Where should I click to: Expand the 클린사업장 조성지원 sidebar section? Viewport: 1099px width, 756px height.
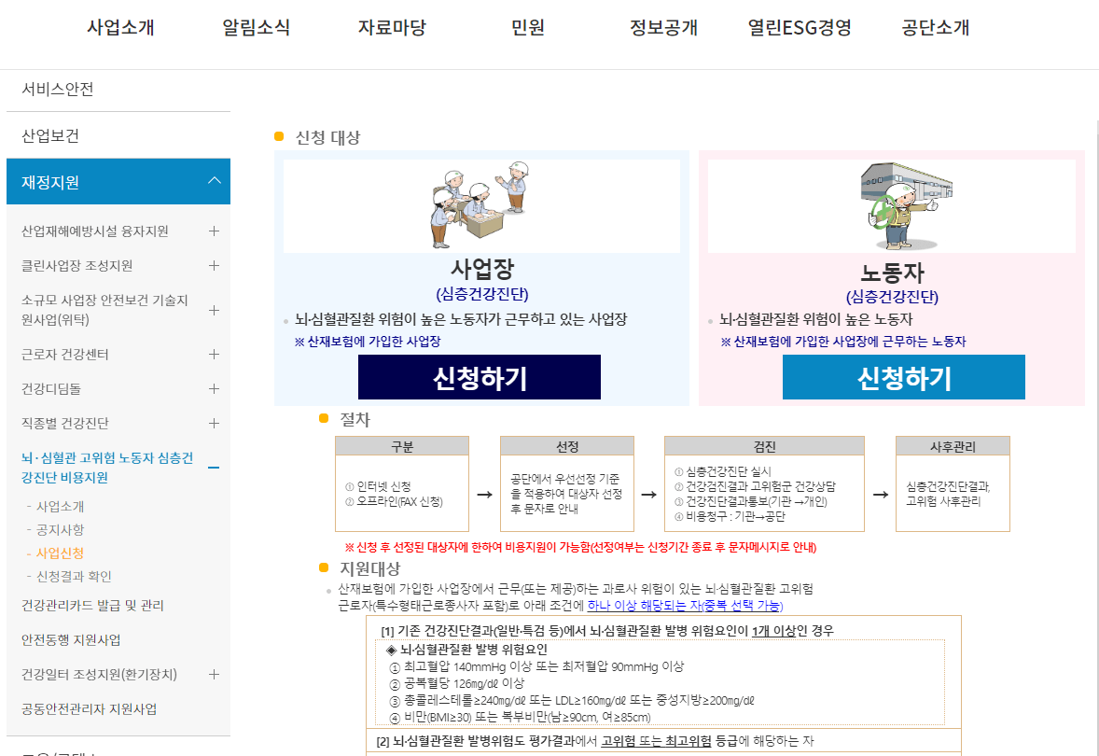(x=216, y=266)
